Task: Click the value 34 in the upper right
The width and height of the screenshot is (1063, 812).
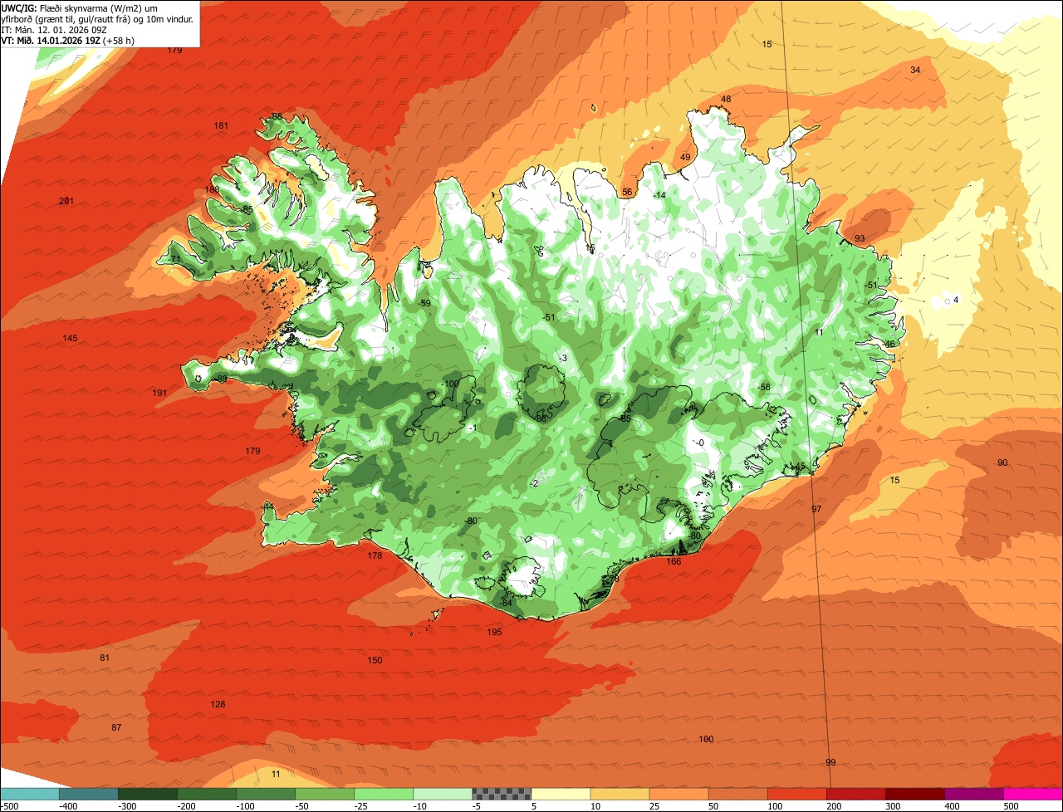Action: pos(915,70)
